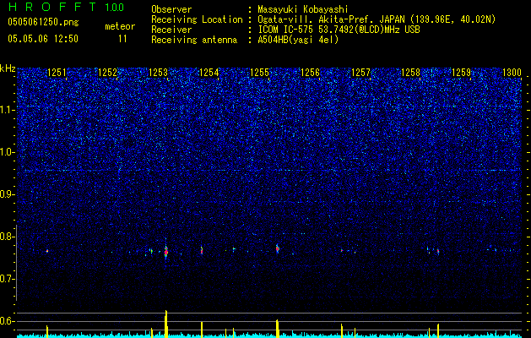Click the 1251 time marker
Viewport: 531px width, 338px height.
[57, 73]
